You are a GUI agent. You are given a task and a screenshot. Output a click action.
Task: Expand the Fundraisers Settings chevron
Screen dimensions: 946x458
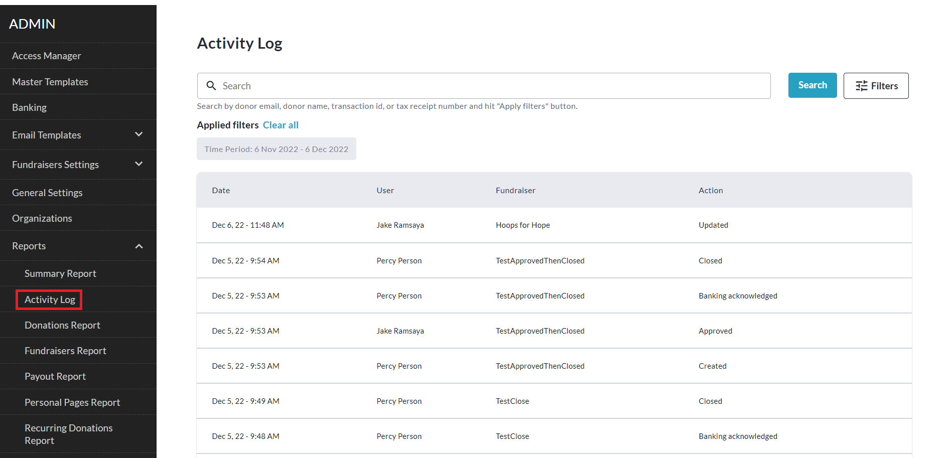tap(139, 164)
